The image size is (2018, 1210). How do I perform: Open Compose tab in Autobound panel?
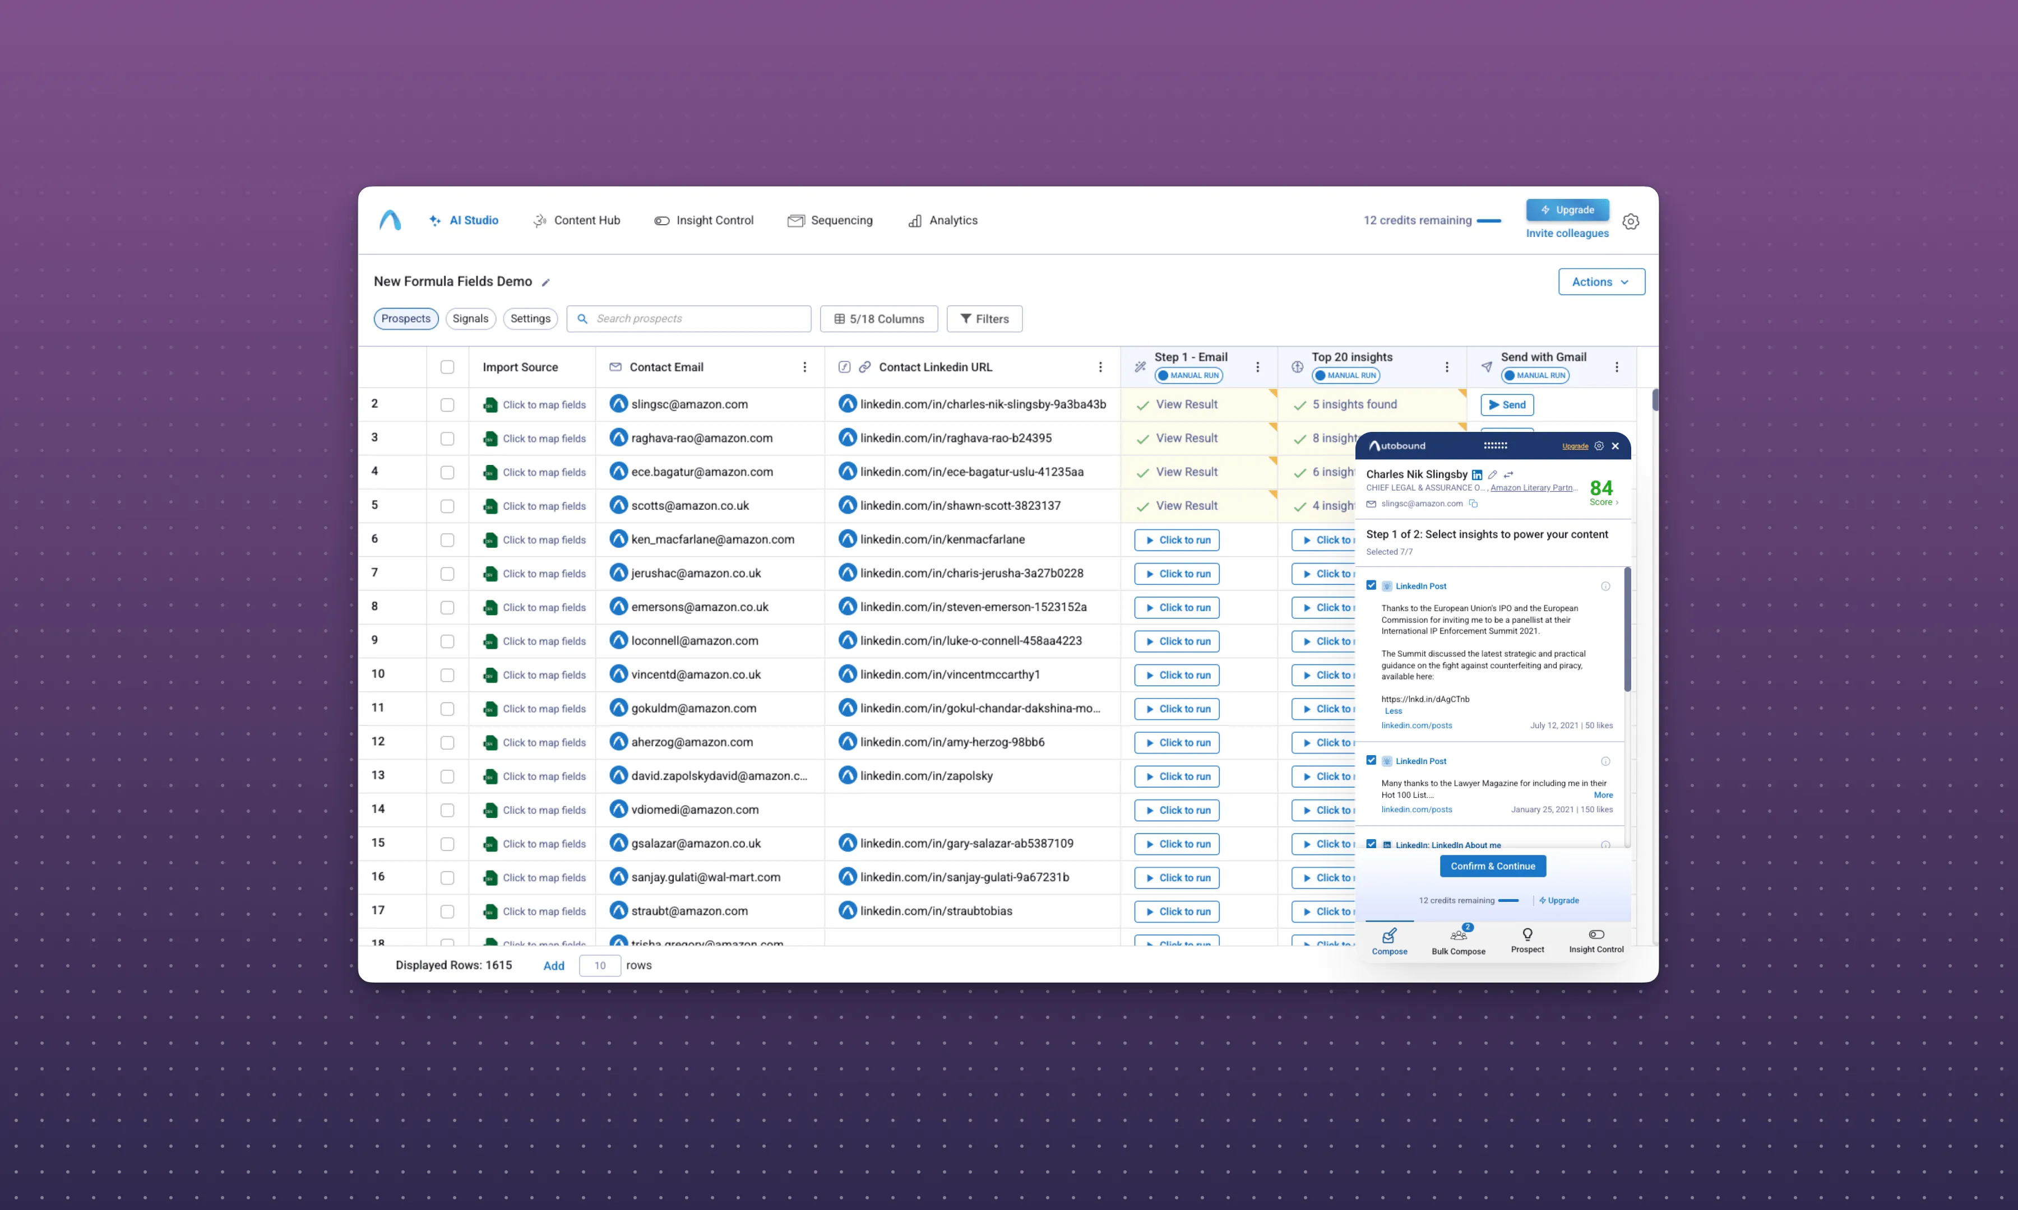1389,942
